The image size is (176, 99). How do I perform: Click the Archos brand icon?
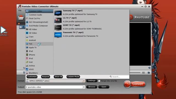tap(27, 66)
